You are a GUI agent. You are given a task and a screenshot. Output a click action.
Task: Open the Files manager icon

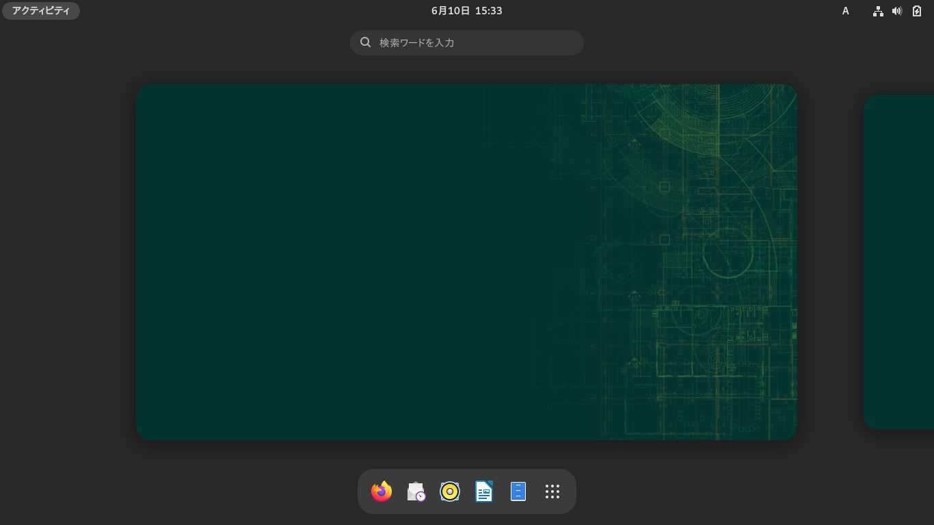coord(518,492)
